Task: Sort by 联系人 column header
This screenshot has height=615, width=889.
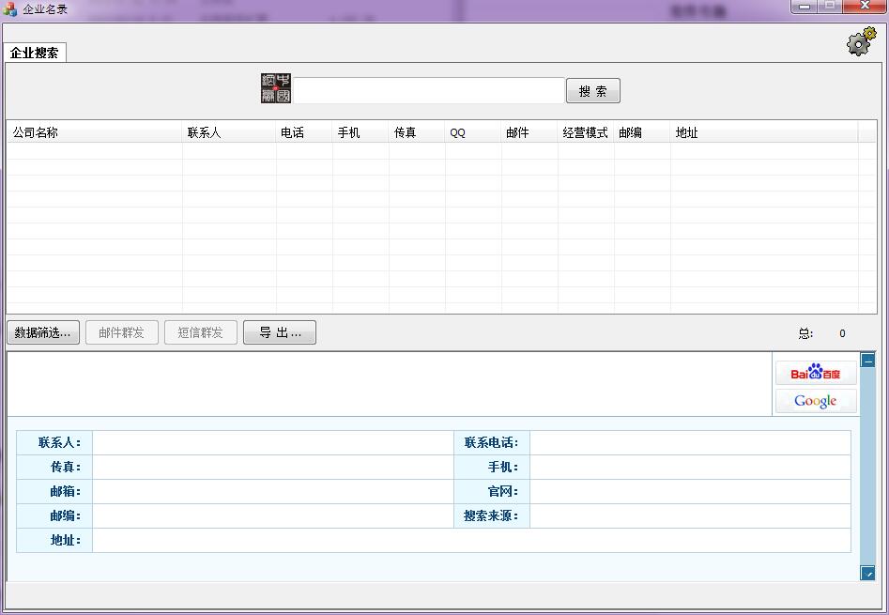Action: click(x=229, y=132)
